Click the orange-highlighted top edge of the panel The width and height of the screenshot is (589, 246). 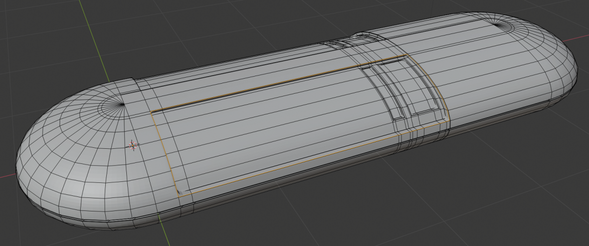point(278,83)
